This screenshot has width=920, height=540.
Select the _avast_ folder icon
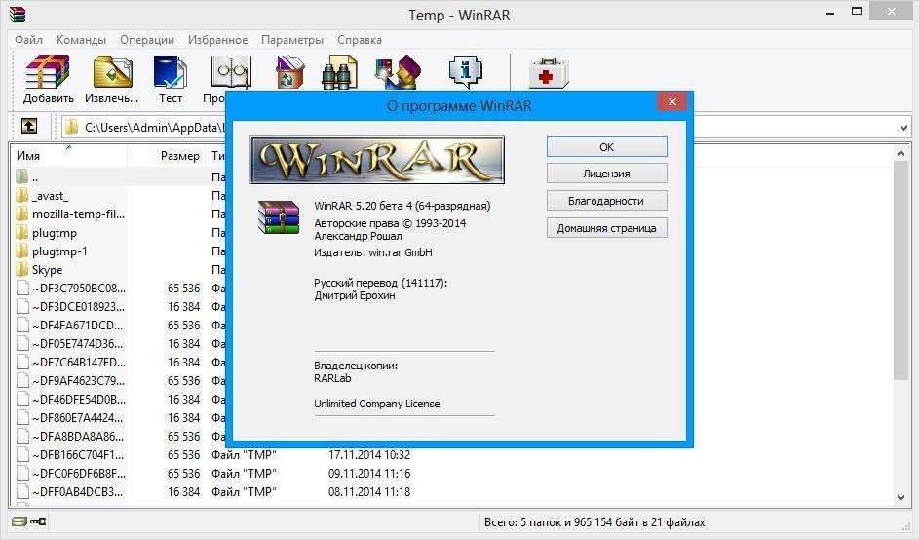point(21,196)
